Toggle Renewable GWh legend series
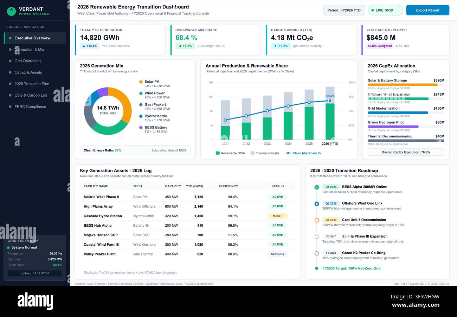457x317 pixels. click(230, 153)
